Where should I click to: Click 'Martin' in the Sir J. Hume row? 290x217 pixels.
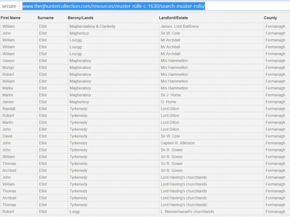(8, 95)
